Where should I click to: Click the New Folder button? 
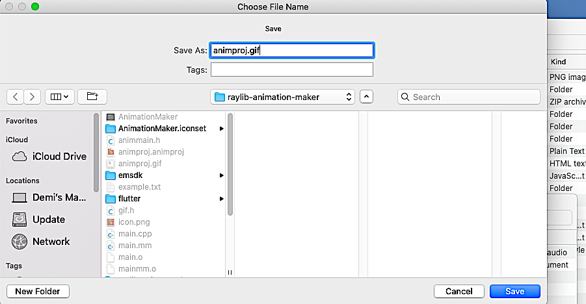click(38, 292)
